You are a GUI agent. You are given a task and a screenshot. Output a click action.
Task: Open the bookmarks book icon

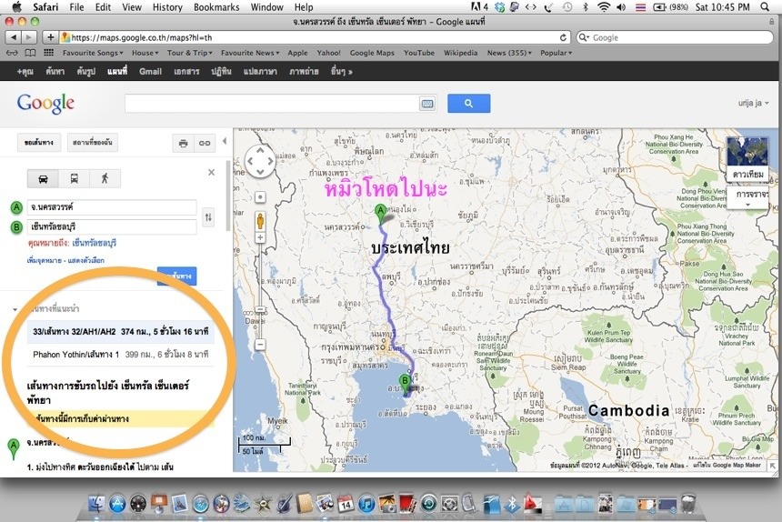(x=30, y=53)
